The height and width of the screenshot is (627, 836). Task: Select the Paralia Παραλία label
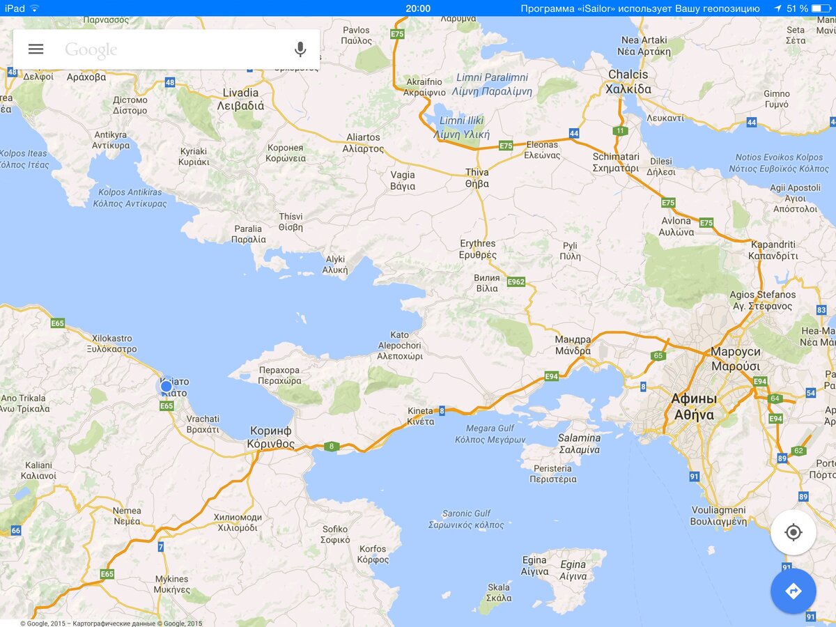pos(249,233)
